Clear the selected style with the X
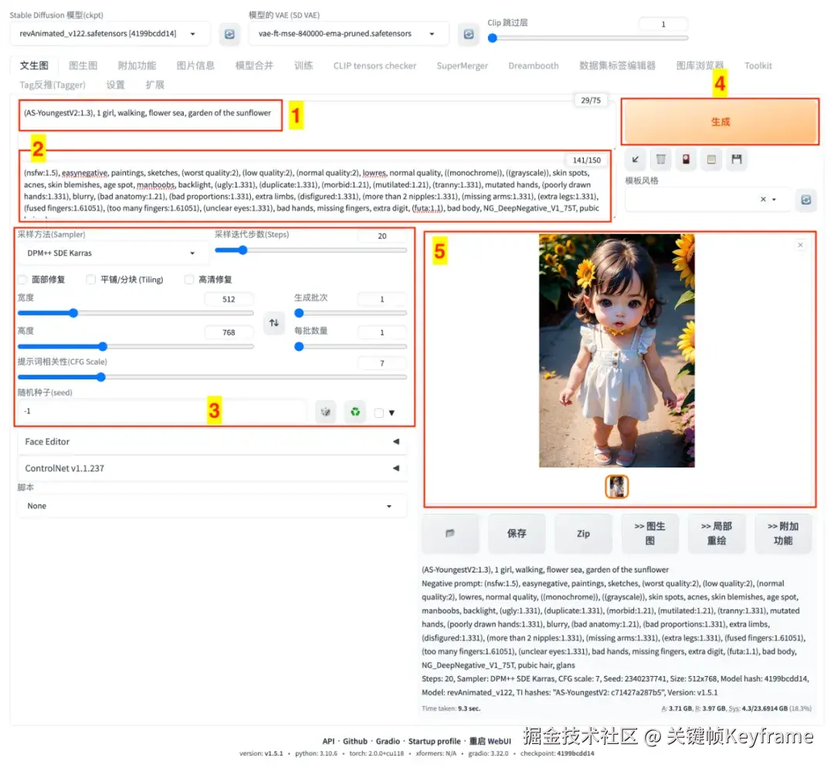The height and width of the screenshot is (768, 834). tap(763, 199)
